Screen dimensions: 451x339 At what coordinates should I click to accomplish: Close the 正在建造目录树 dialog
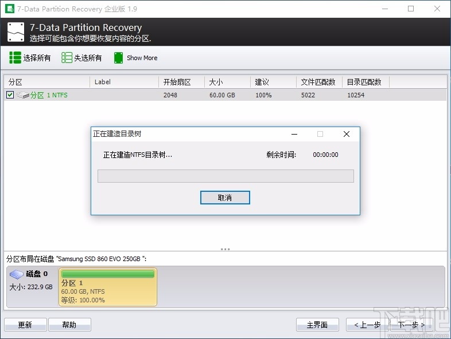pyautogui.click(x=347, y=134)
